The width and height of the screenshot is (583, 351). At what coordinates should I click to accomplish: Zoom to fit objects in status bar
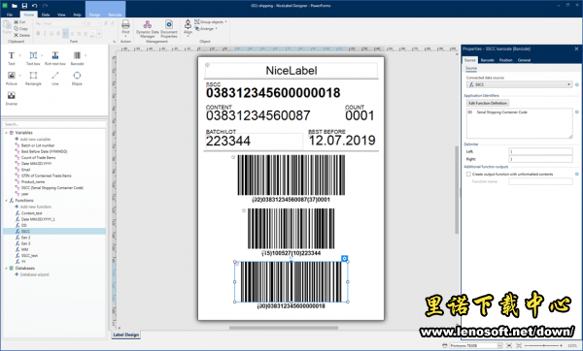click(x=509, y=346)
